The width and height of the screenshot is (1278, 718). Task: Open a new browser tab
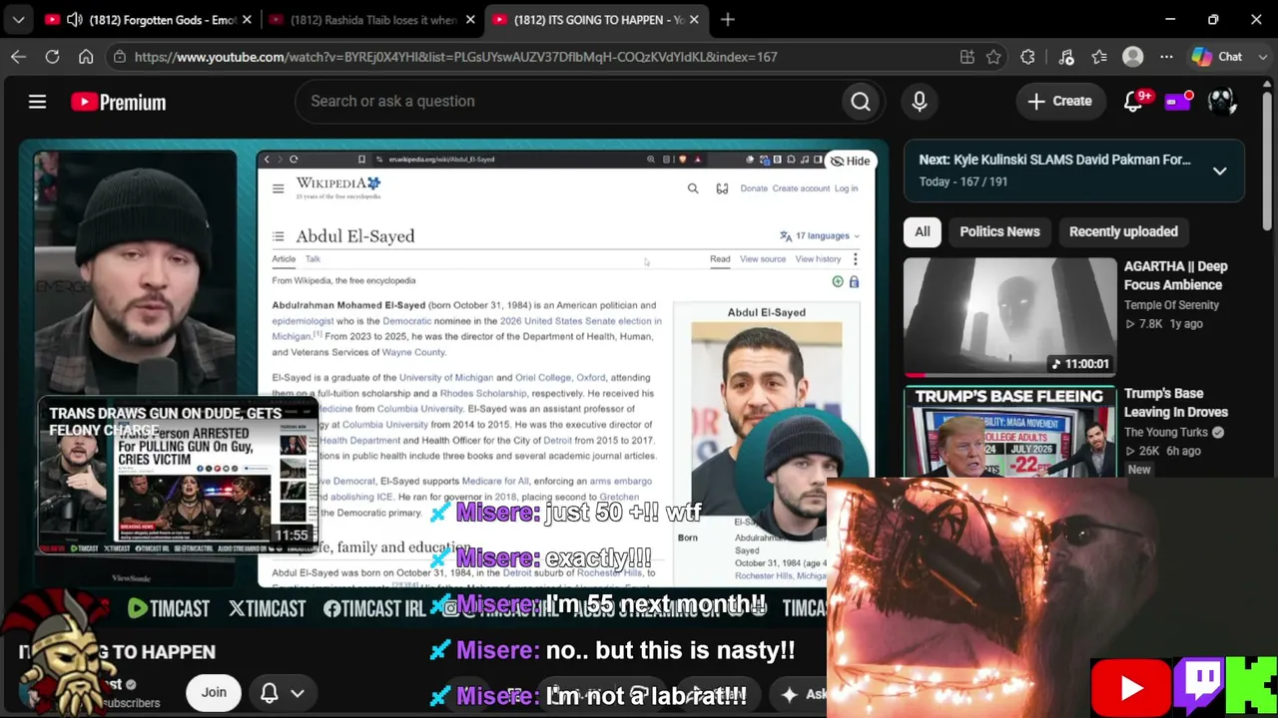(728, 20)
